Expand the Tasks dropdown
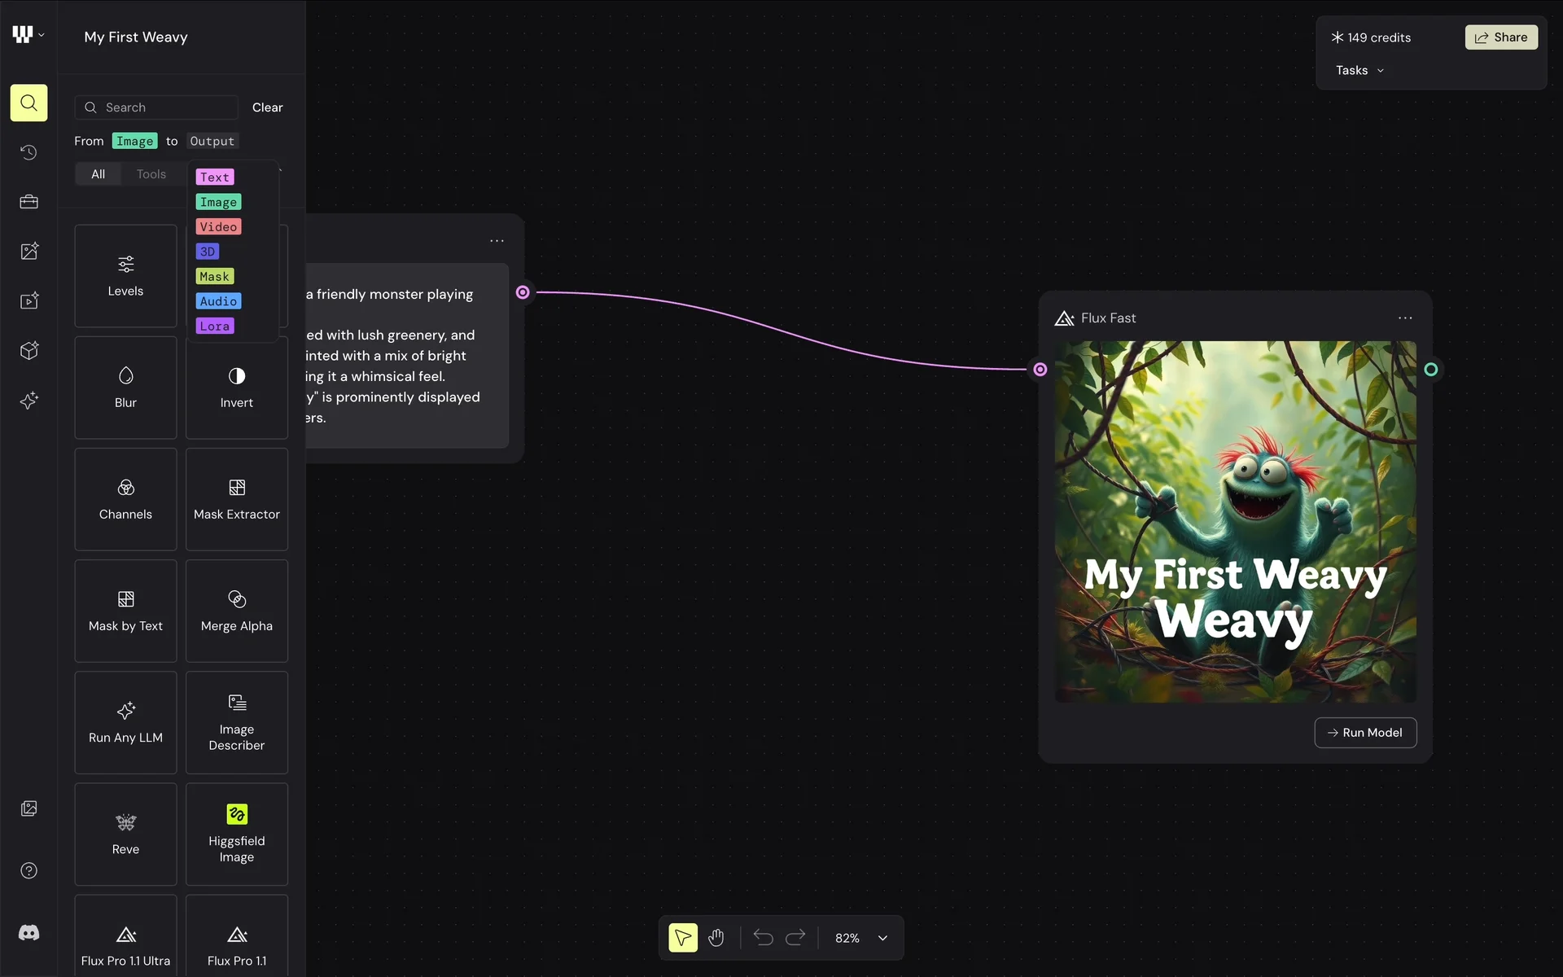Screen dimensions: 1563x977 click(x=1359, y=70)
